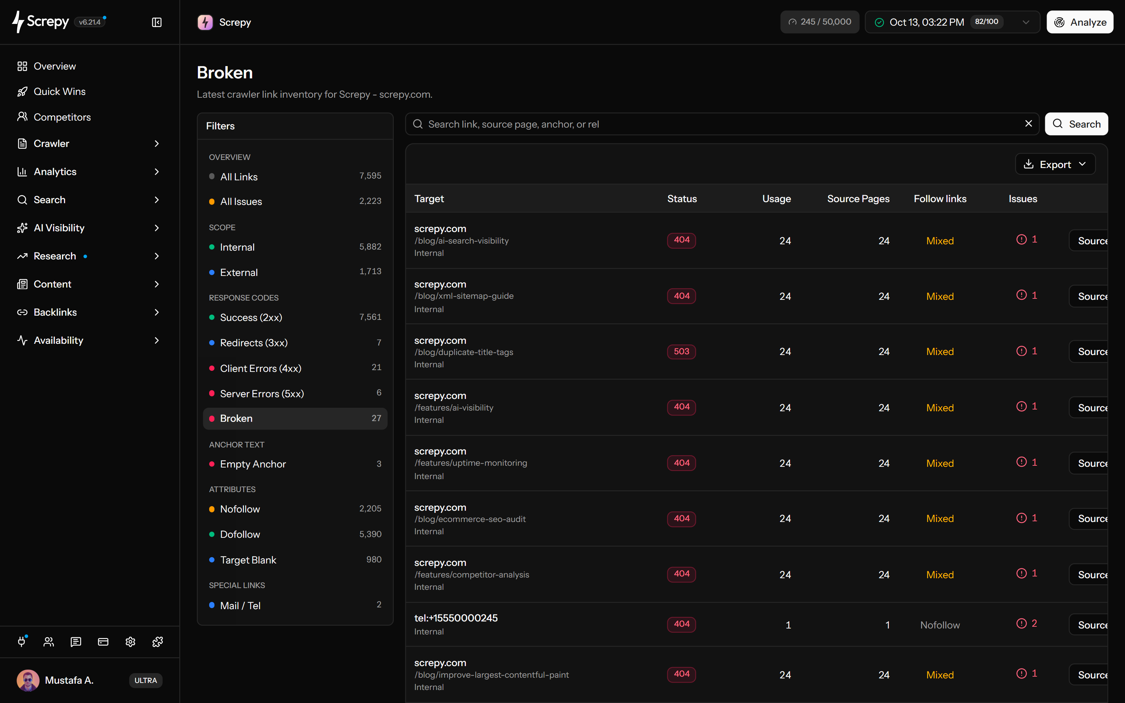This screenshot has width=1125, height=703.
Task: Select the Nofollow attribute filter
Action: 295,509
